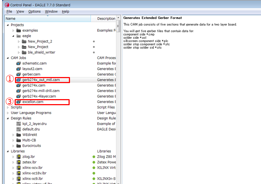Screen dimensions: 261x184
Task: Toggle the in-use dot for xilinx-xcv.lbr
Action: click(94, 168)
